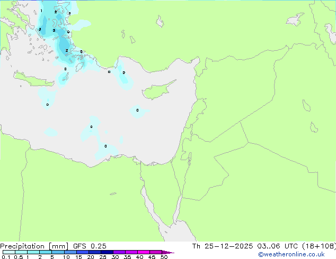Choose the legend swatch between 20 and 25
Viewport: 336px width, 259px height.
click(x=94, y=252)
